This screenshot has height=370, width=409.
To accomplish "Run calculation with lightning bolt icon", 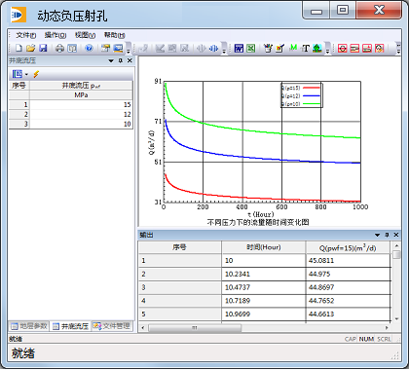I will click(36, 74).
